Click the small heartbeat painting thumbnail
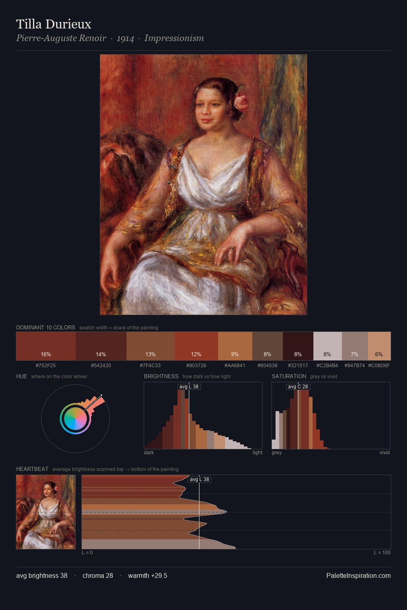407x610 pixels. [x=46, y=512]
